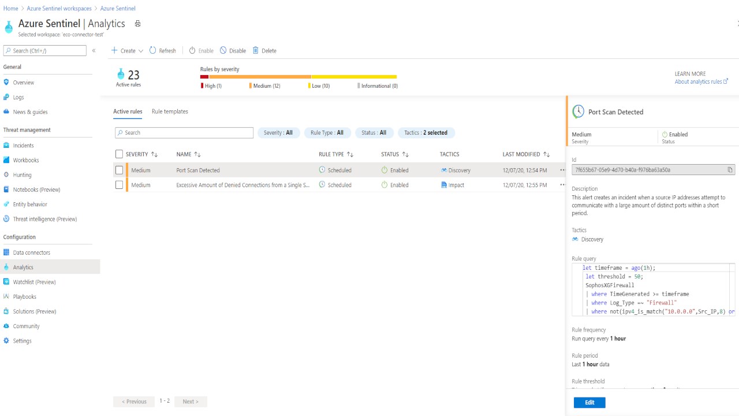Click the Community people icon
The image size is (739, 416).
6,326
